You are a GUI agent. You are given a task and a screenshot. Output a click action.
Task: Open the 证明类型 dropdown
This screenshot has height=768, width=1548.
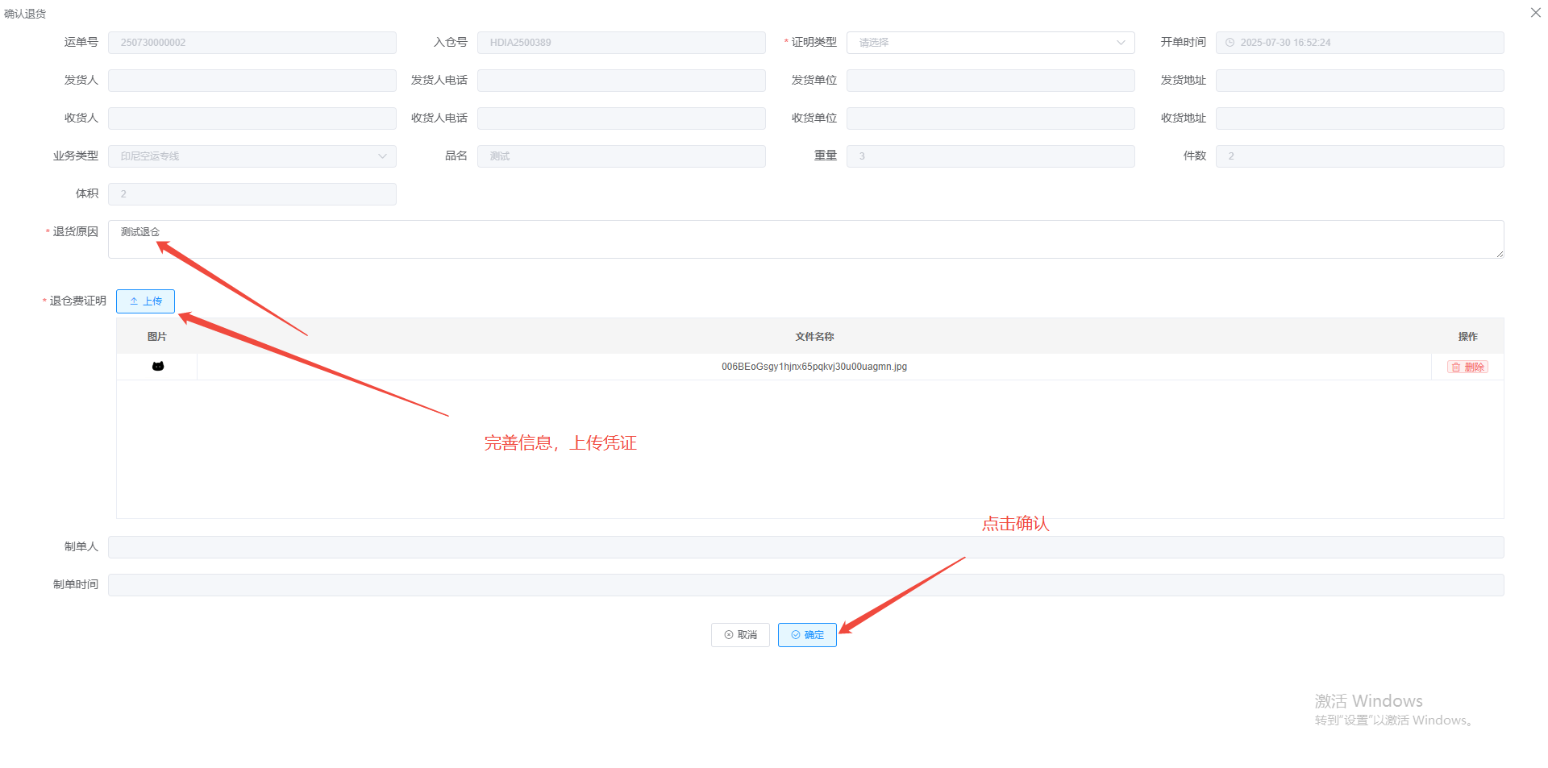click(x=990, y=43)
